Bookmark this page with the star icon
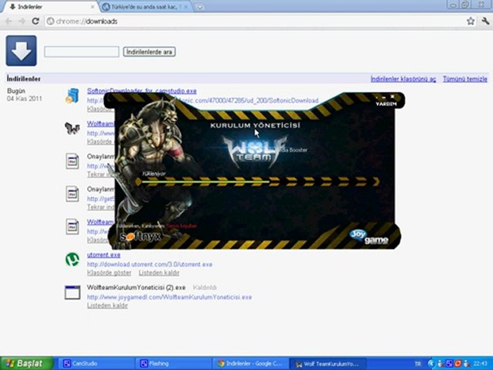Image resolution: width=493 pixels, height=370 pixels. click(x=470, y=21)
